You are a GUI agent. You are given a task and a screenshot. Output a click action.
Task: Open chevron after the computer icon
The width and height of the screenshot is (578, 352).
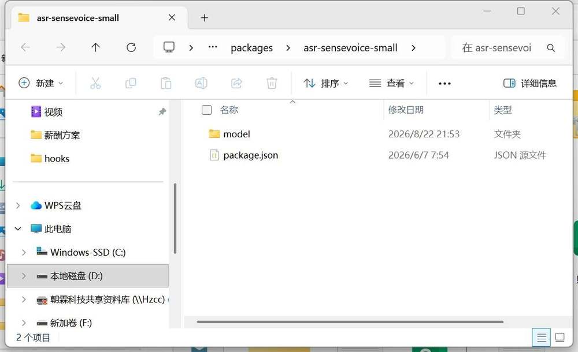pos(191,48)
